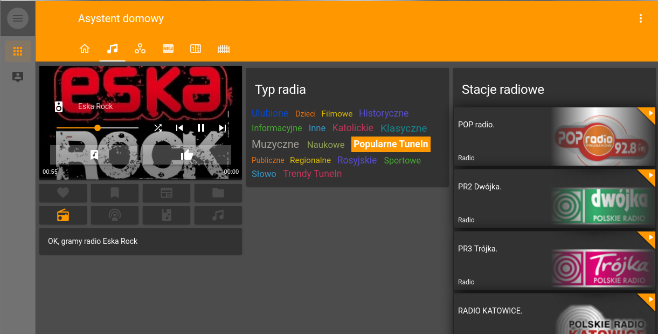
Task: Pause Eska Rock playback
Action: pyautogui.click(x=201, y=128)
